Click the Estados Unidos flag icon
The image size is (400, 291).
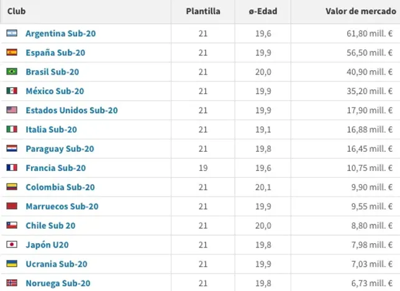(12, 110)
